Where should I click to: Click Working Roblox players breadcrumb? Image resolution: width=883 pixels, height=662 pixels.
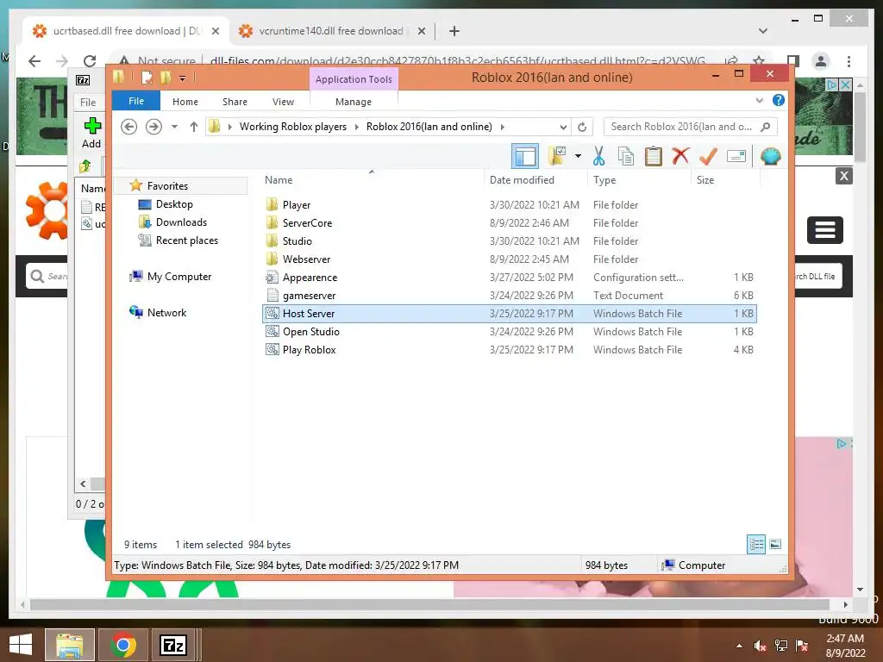pos(293,127)
